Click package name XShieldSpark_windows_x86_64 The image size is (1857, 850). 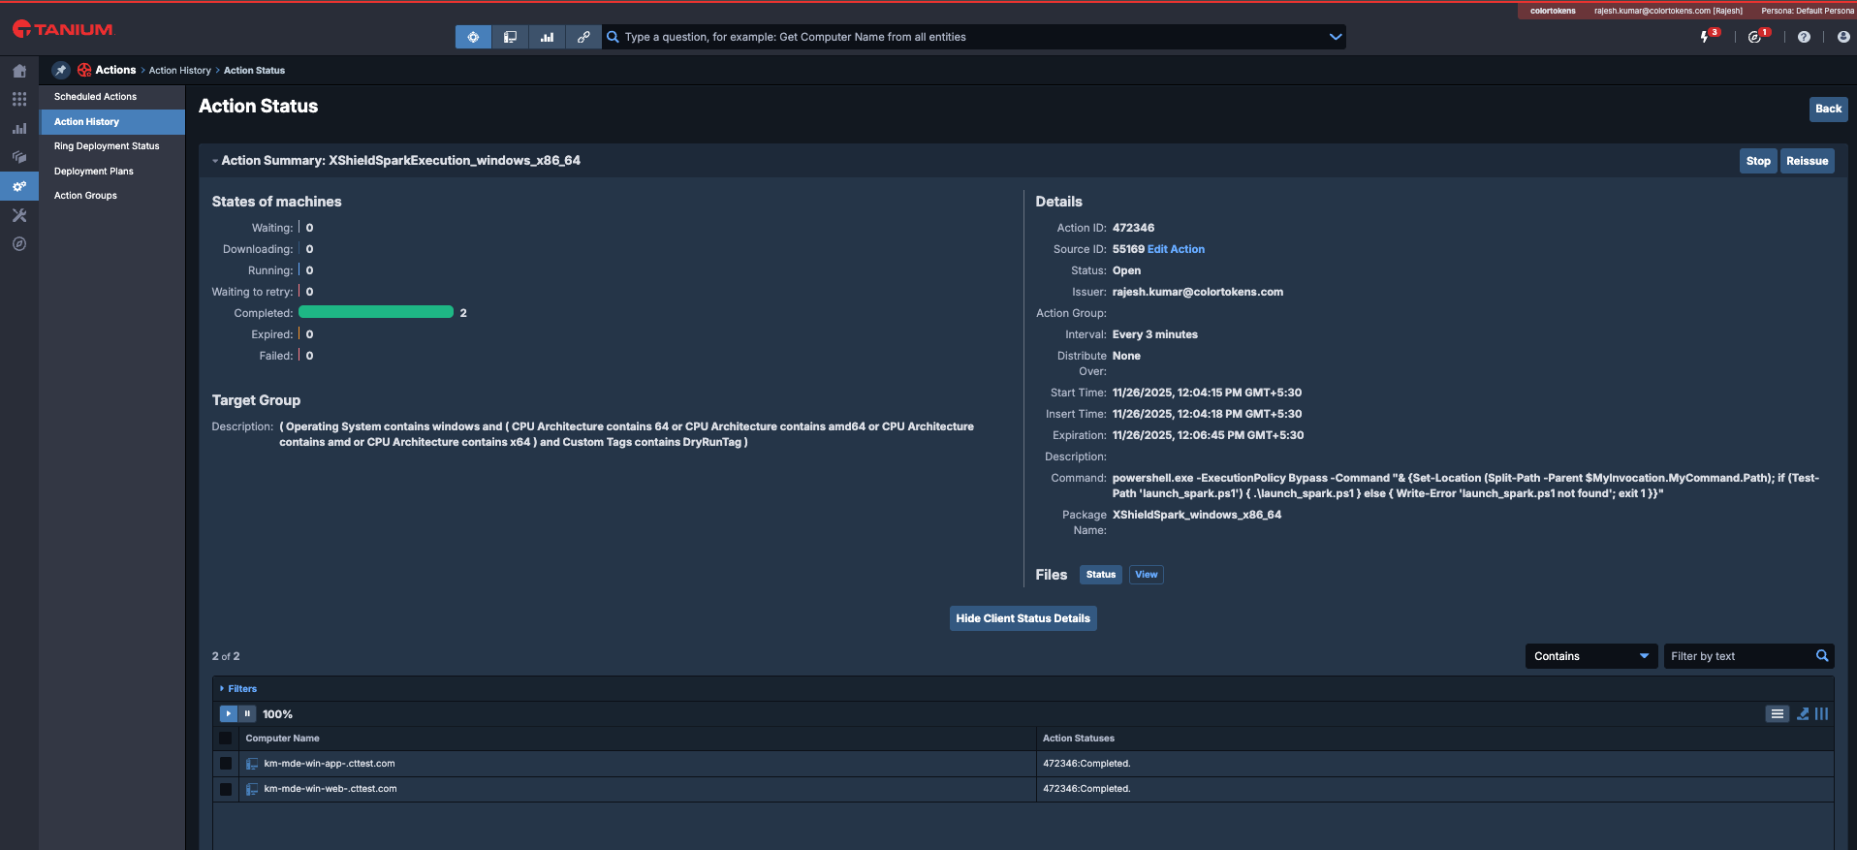[x=1196, y=515]
